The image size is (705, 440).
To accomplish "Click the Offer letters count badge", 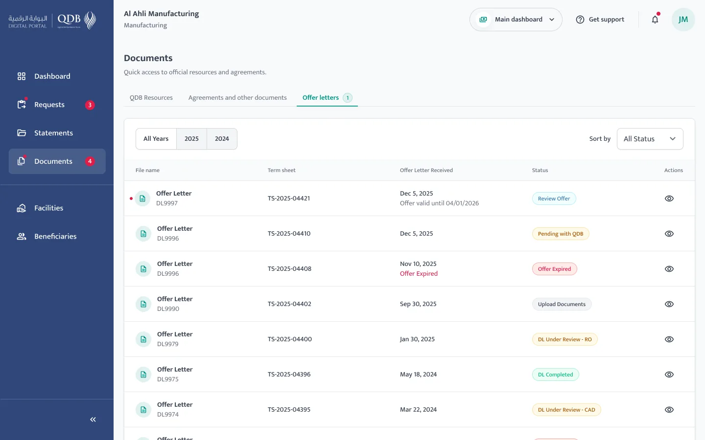I will [348, 98].
